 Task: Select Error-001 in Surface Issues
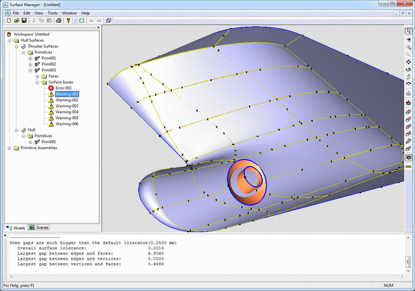click(64, 88)
